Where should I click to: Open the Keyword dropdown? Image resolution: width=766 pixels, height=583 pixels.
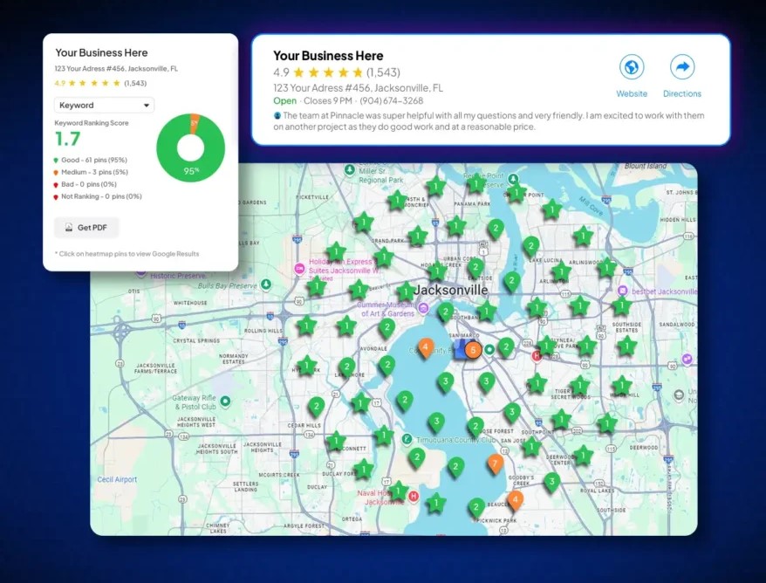104,106
